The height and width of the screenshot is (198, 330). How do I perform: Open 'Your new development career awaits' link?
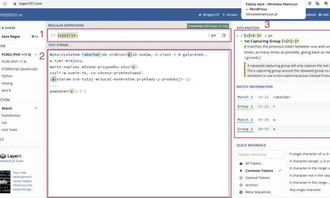23,181
